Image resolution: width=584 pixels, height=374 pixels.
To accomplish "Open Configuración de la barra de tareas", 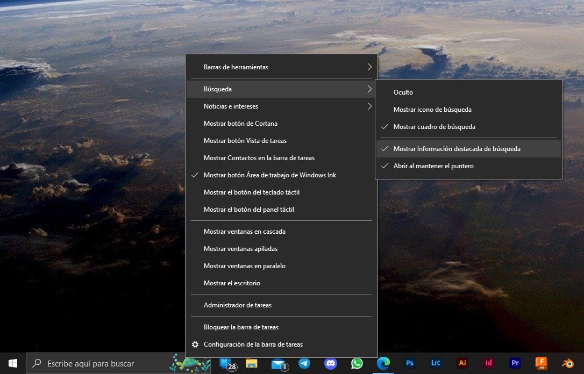I will tap(253, 344).
